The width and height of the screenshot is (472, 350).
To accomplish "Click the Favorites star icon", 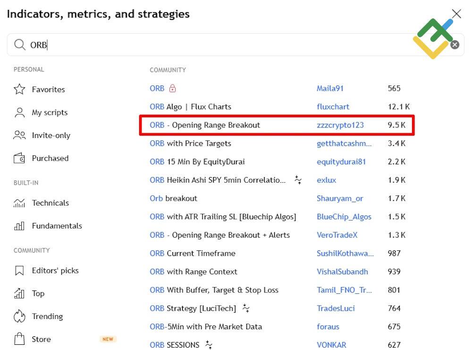I will click(19, 89).
